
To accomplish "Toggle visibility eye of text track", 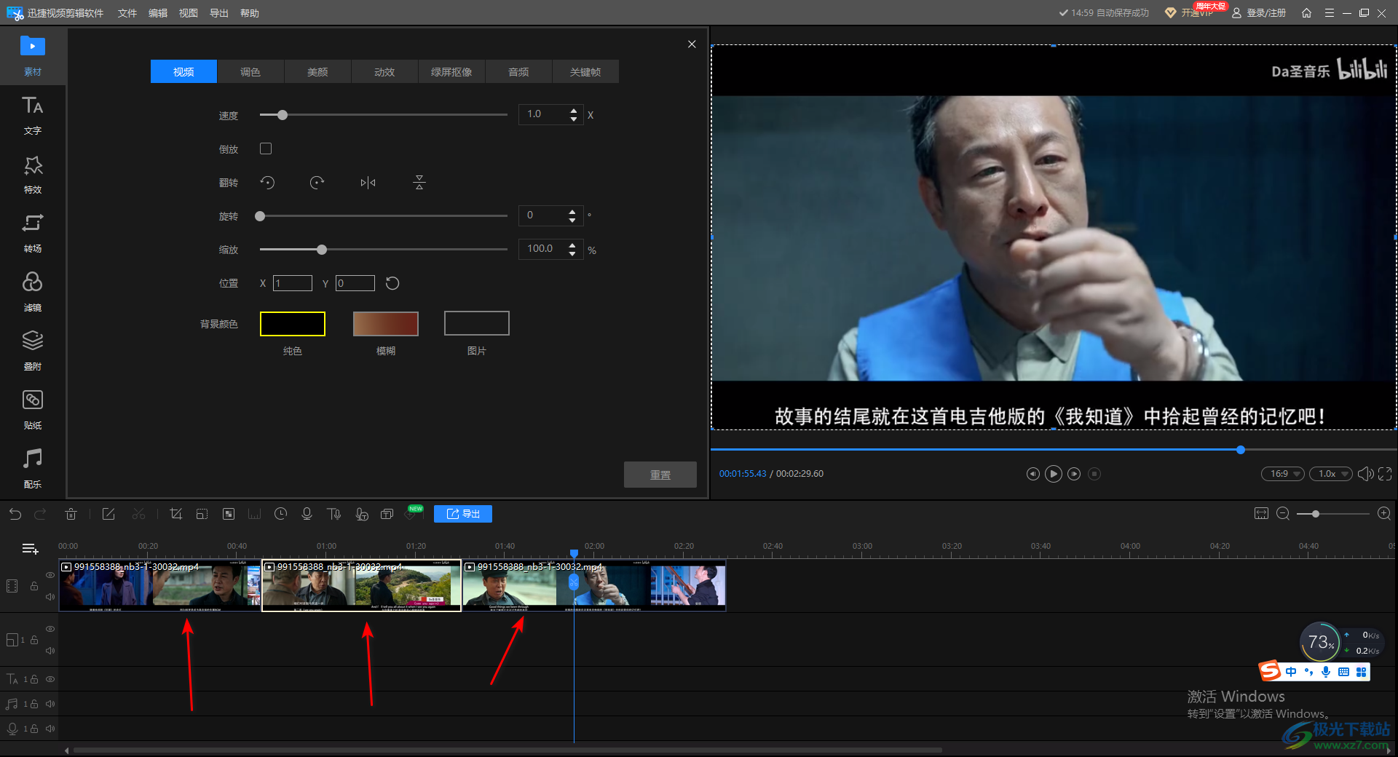I will click(x=50, y=679).
